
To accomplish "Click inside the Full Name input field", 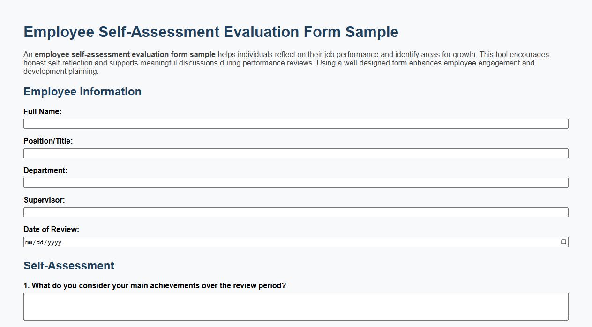I will pos(296,124).
